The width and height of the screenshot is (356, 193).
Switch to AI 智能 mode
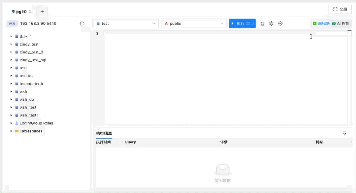click(x=341, y=24)
